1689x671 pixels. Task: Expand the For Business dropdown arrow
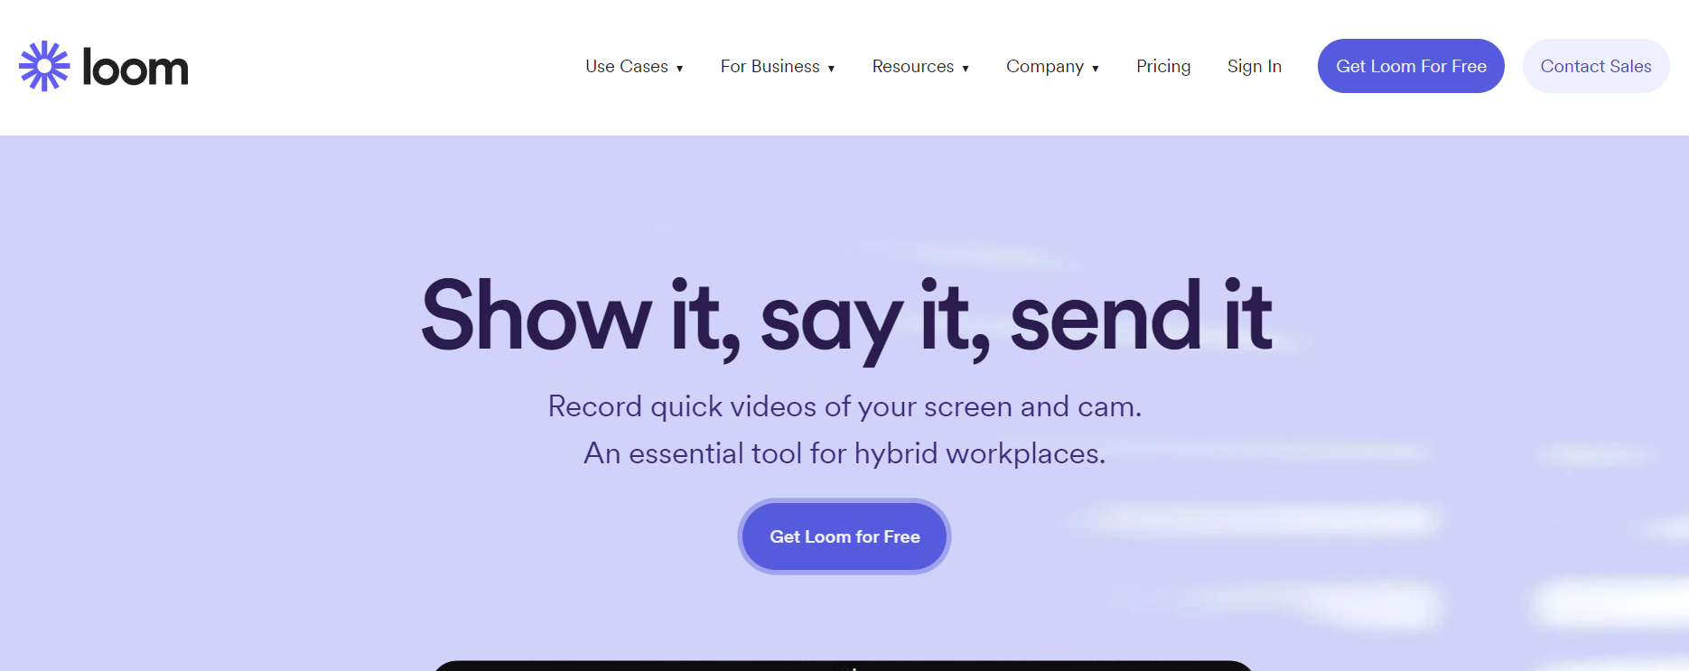coord(832,69)
